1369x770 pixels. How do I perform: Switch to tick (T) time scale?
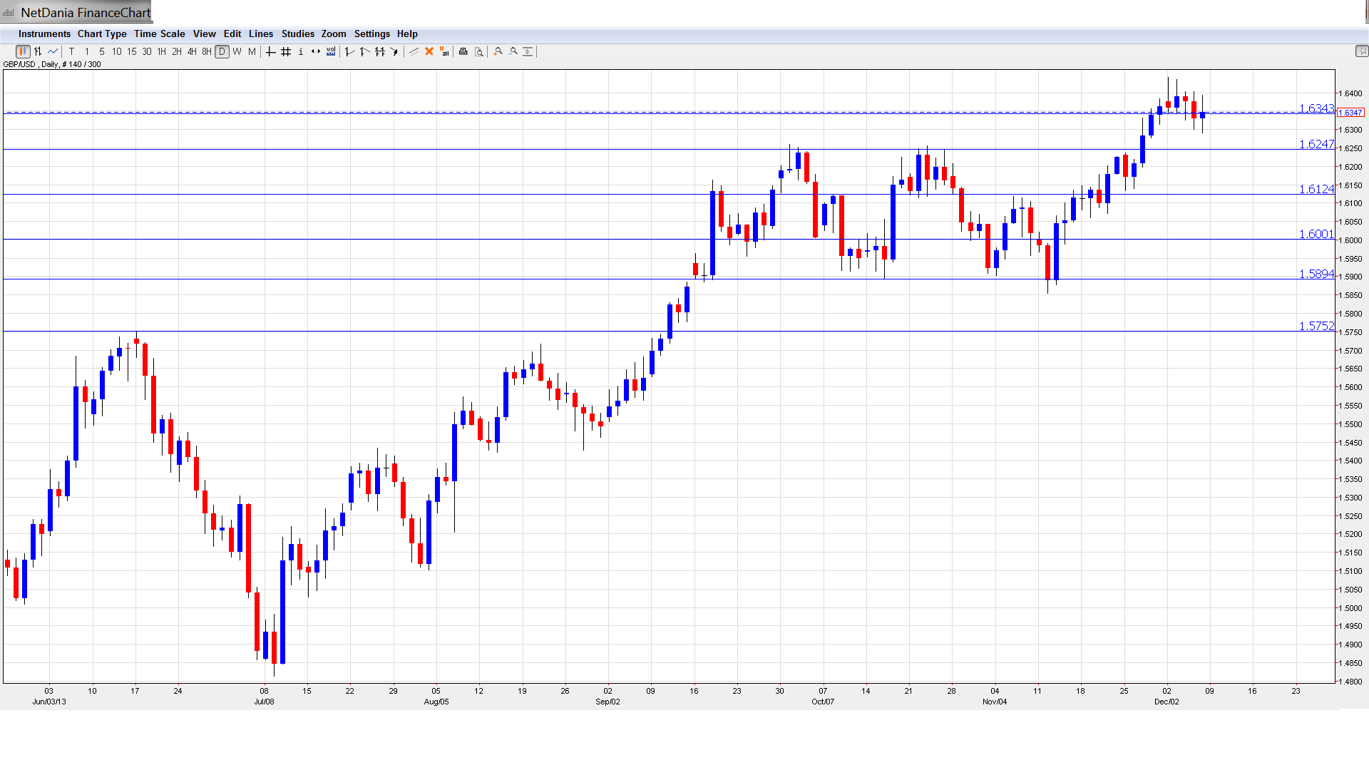(x=71, y=51)
